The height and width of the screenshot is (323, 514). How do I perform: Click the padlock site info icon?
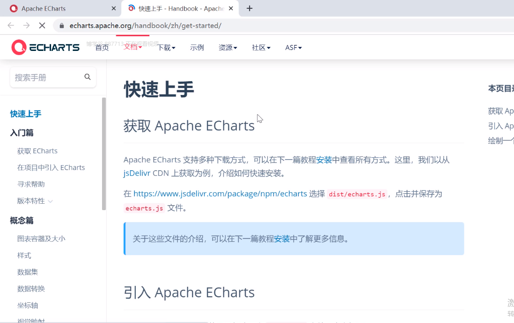[62, 26]
